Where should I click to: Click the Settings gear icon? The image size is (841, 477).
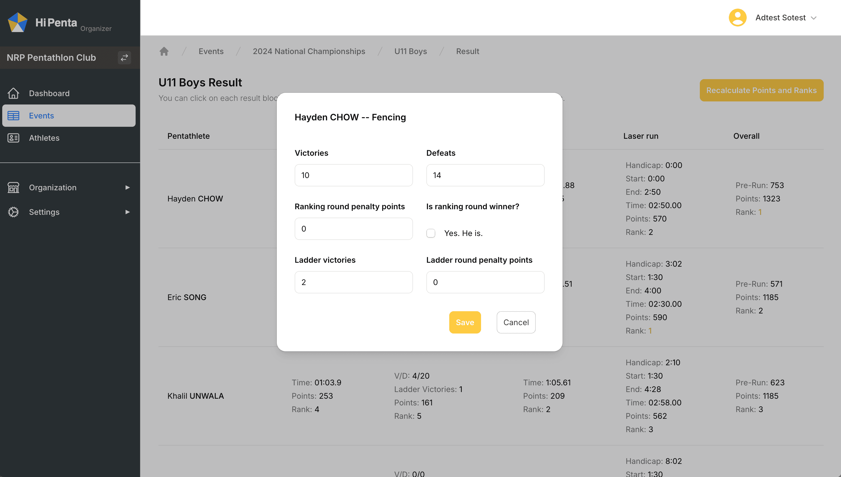pyautogui.click(x=13, y=212)
